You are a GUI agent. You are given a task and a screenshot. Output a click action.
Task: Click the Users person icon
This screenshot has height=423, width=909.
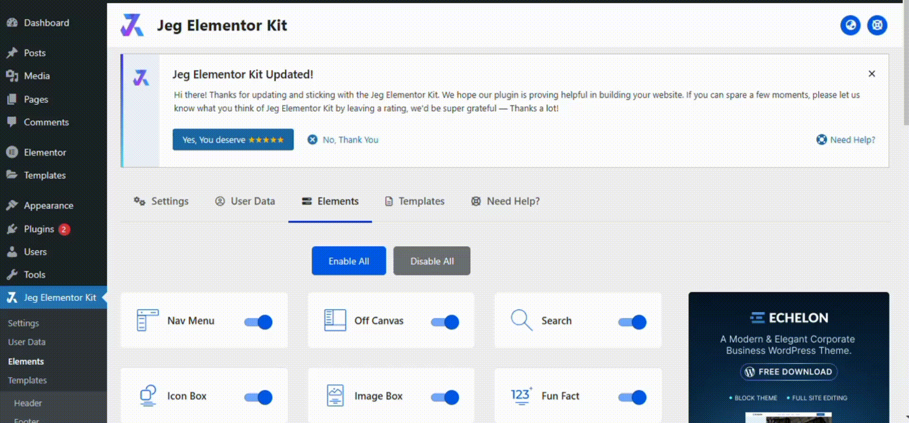pyautogui.click(x=12, y=252)
